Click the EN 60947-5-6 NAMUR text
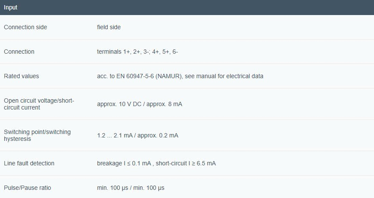The width and height of the screenshot is (374, 198). (x=149, y=76)
